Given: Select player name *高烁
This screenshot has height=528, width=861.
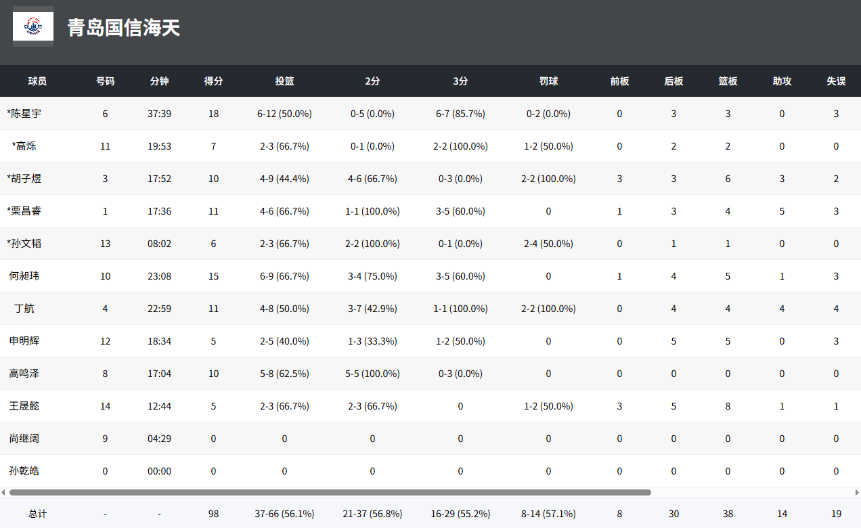Looking at the screenshot, I should (x=24, y=146).
